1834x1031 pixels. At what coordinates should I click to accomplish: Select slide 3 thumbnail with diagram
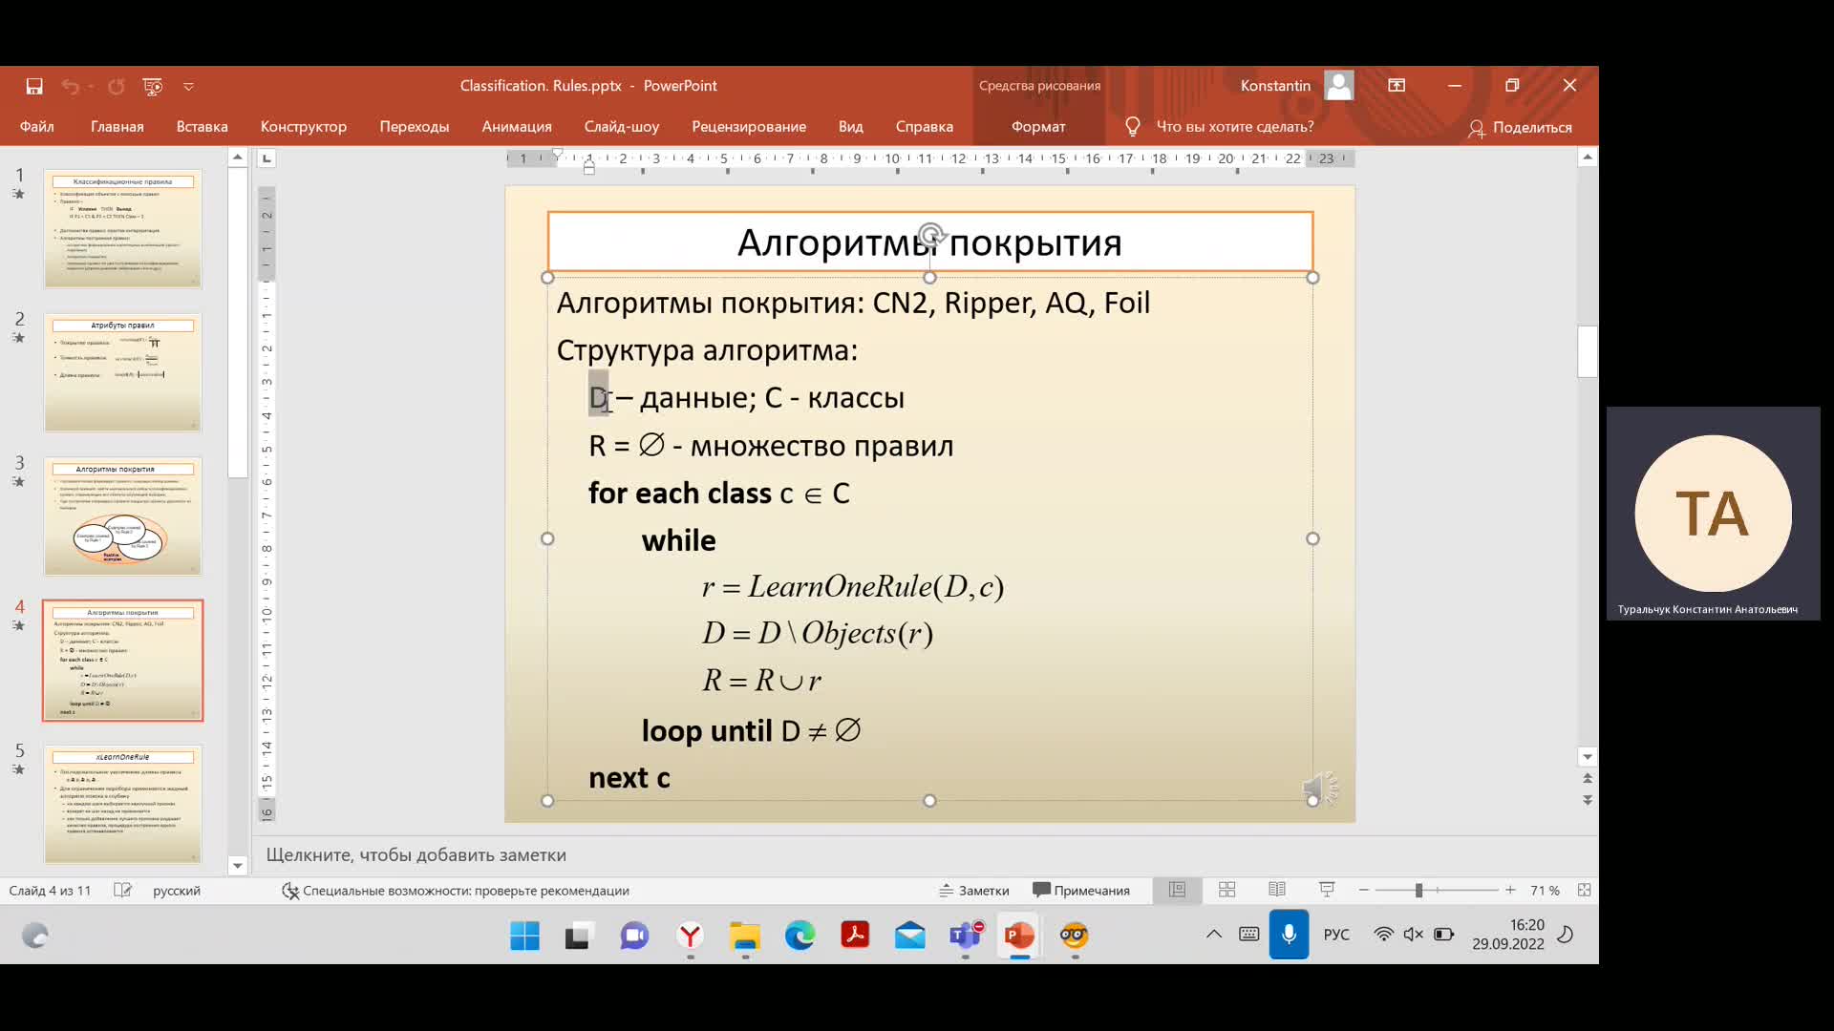click(x=122, y=516)
